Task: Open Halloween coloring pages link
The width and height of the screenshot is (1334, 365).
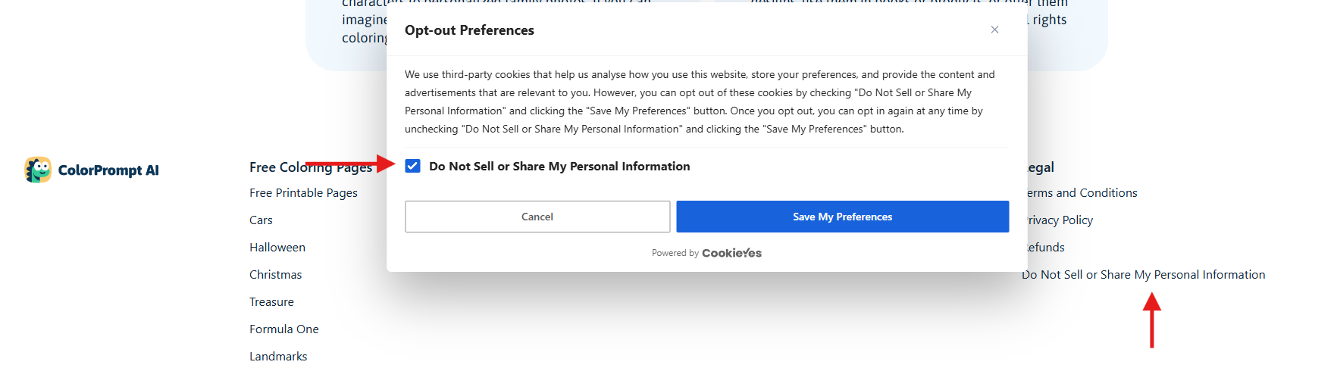Action: [277, 248]
